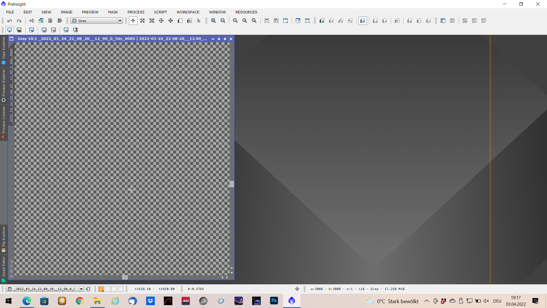Click the 17.258 MiB image size text
Screen dimensions: 547x308
(x=394, y=289)
